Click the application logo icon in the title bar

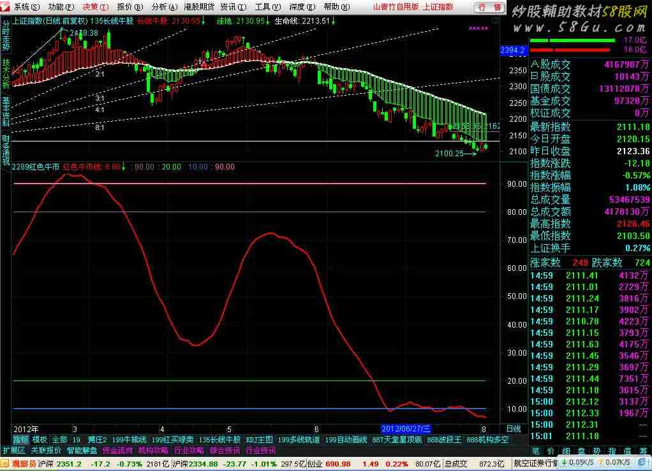coord(5,6)
